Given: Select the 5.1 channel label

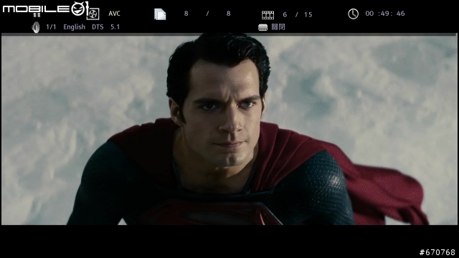Looking at the screenshot, I should pyautogui.click(x=115, y=27).
